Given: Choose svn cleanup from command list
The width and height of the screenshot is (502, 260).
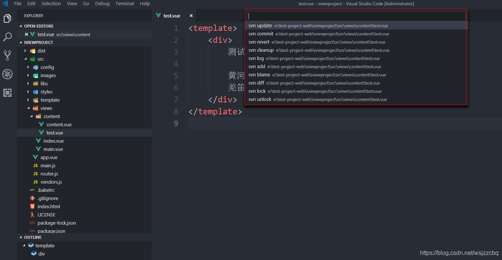Looking at the screenshot, I should 357,50.
